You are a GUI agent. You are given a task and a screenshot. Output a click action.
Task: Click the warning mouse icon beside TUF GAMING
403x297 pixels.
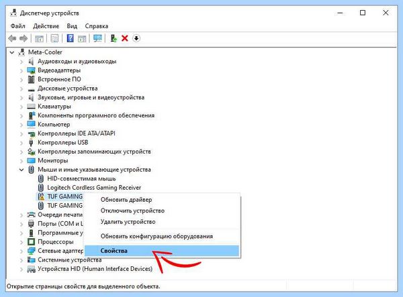click(41, 196)
